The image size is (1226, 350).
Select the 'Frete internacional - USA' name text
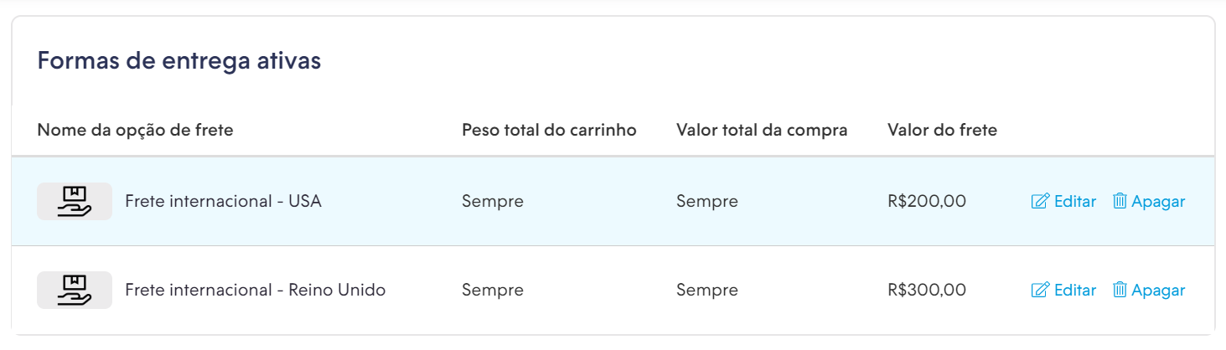pos(223,201)
